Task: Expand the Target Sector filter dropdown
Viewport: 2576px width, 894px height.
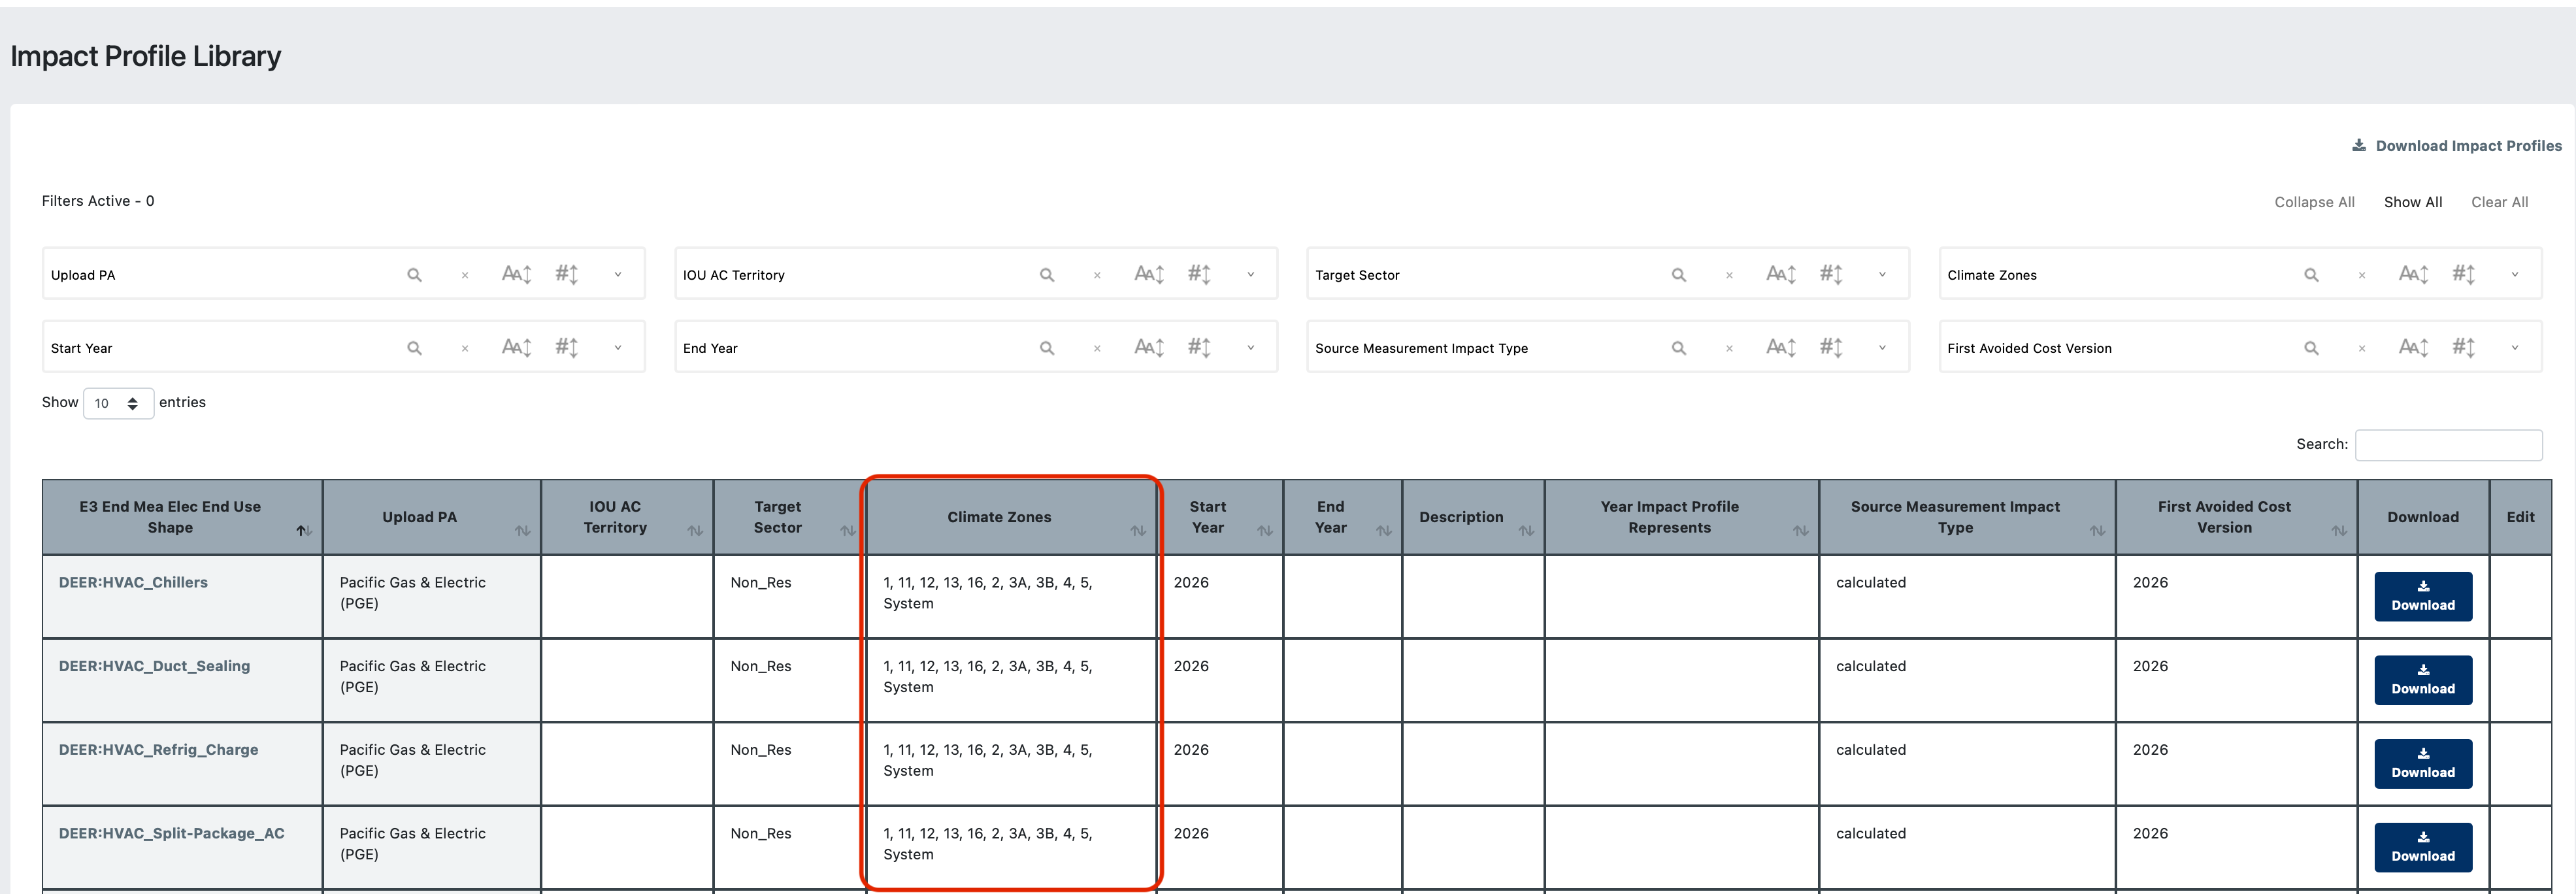Action: click(1882, 275)
